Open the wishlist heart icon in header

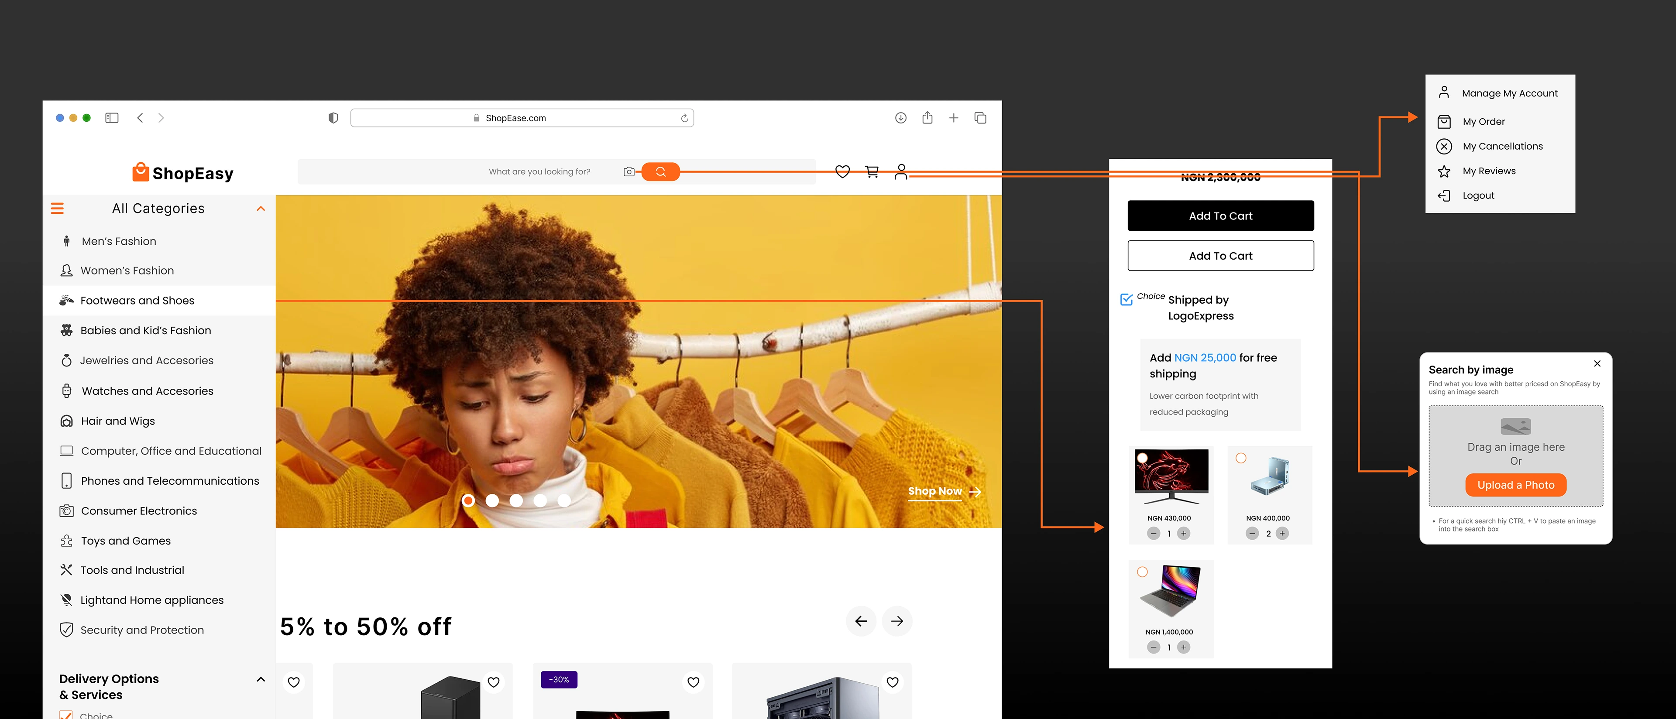coord(842,171)
